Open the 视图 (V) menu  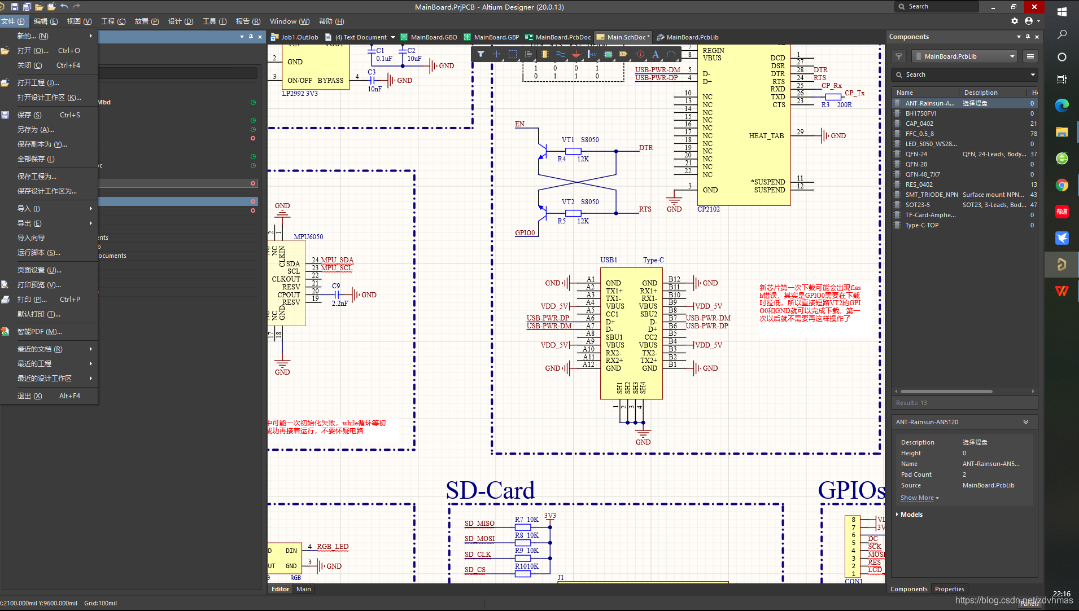[x=79, y=21]
